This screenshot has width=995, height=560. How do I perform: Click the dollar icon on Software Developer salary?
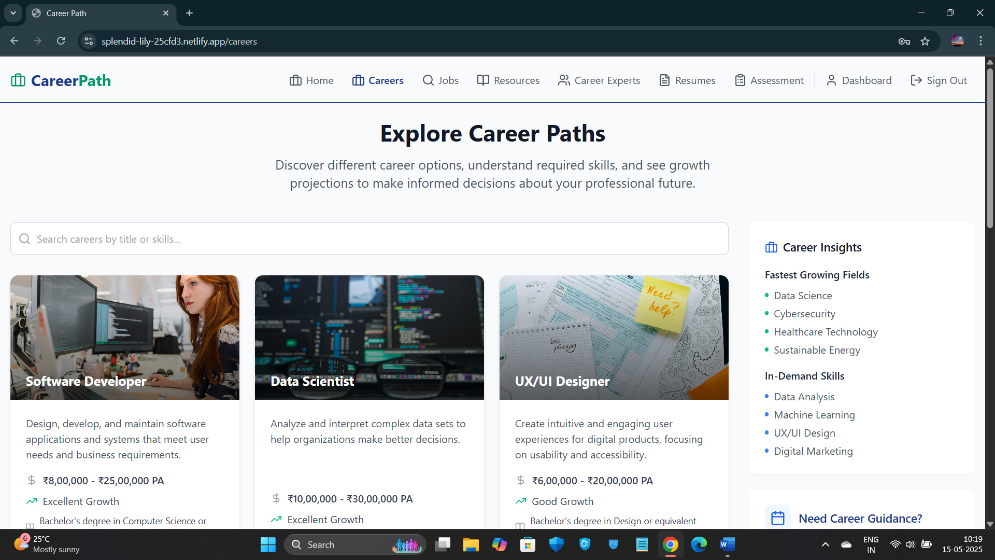point(32,480)
